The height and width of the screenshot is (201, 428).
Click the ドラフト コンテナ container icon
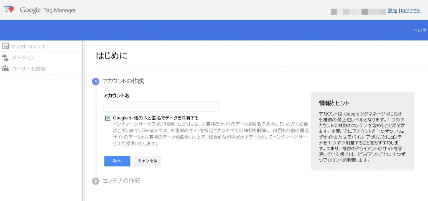click(x=5, y=46)
